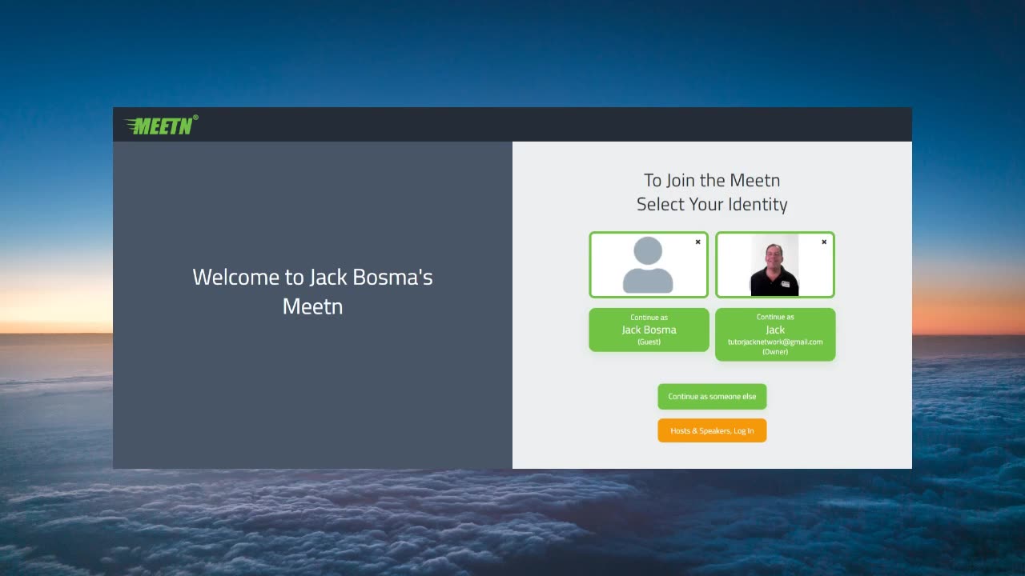Click the Meetn logo in header

pos(161,125)
